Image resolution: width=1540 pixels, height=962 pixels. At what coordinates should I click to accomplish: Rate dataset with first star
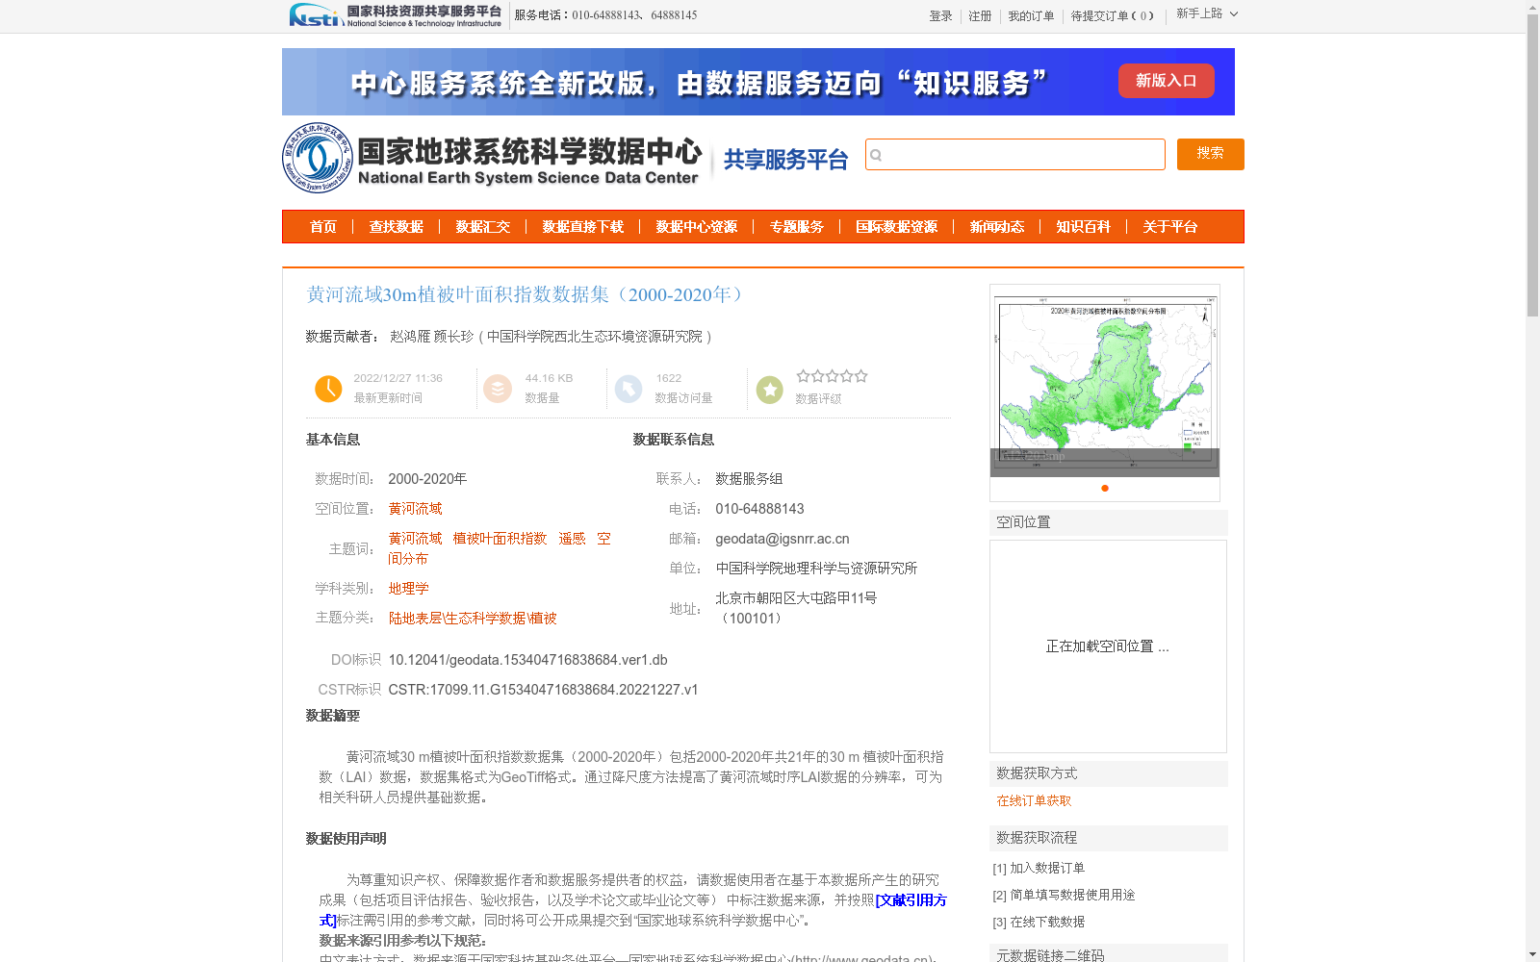803,376
